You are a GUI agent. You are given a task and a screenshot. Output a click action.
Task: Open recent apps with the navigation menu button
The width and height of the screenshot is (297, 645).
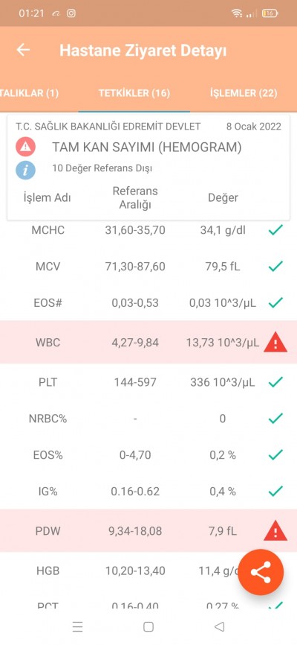(77, 626)
